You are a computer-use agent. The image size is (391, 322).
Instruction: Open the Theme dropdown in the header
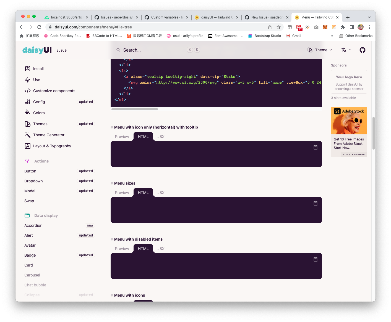[x=320, y=50]
